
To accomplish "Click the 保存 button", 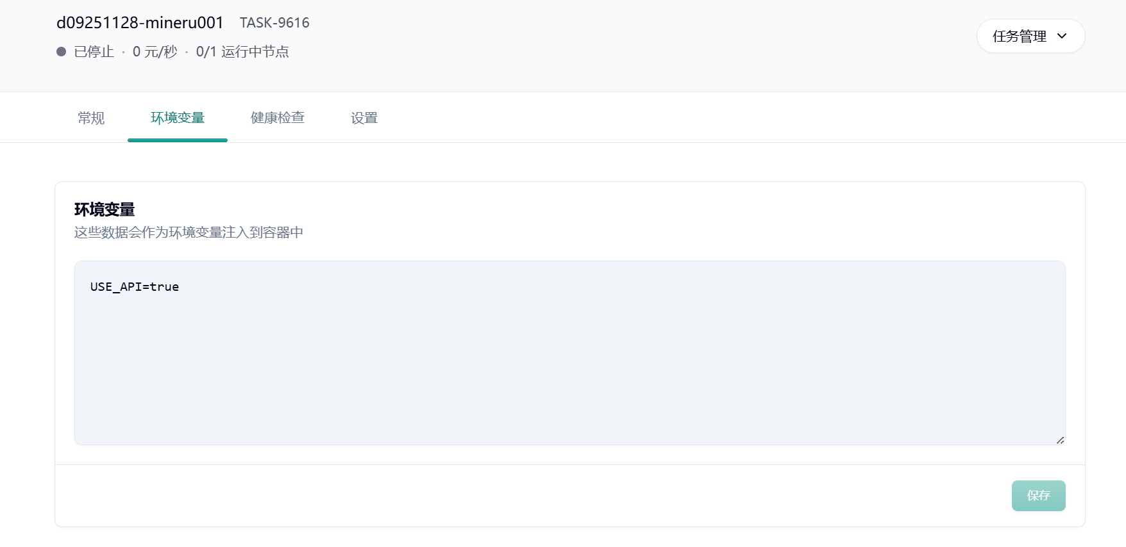I will pos(1039,496).
